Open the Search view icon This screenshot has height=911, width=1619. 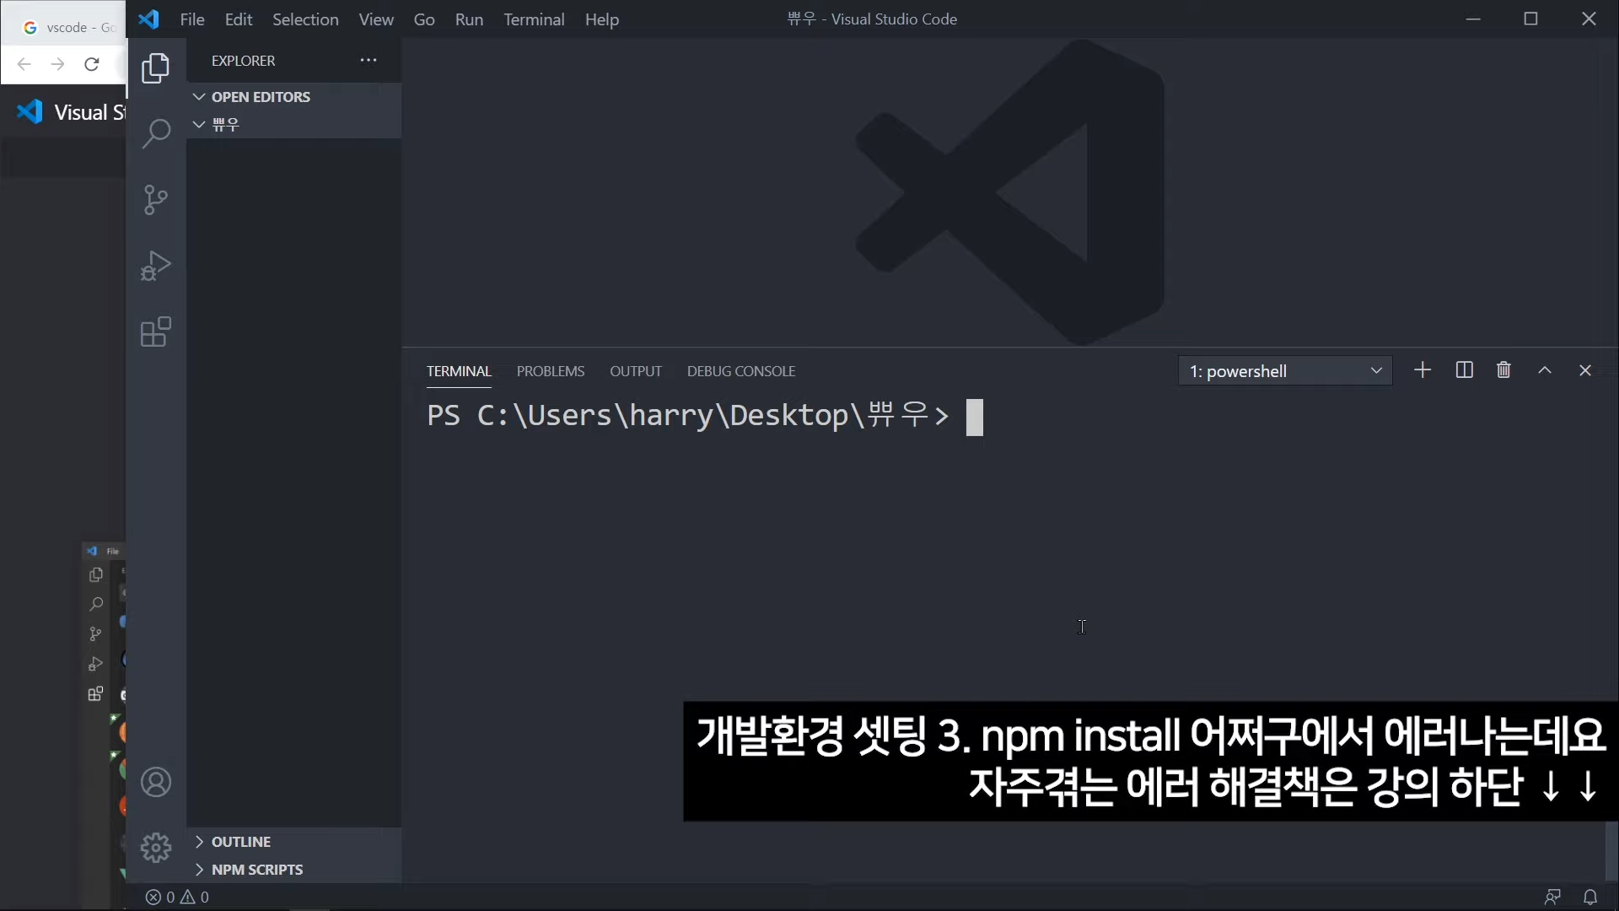tap(155, 133)
